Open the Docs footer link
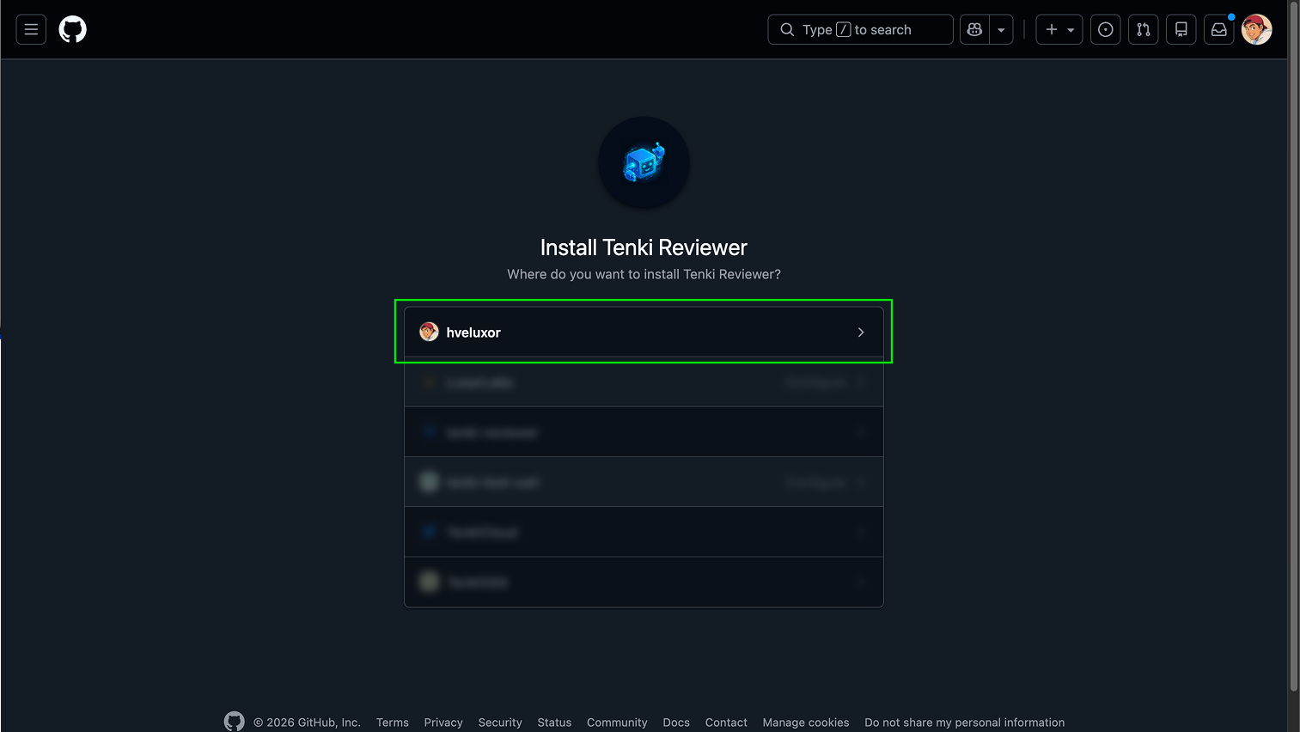 coord(676,723)
